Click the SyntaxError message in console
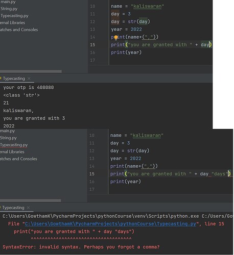Viewport: 234px width, 255px height. coord(81,247)
